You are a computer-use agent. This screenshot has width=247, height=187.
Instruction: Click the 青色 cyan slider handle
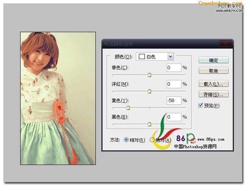pyautogui.click(x=149, y=75)
